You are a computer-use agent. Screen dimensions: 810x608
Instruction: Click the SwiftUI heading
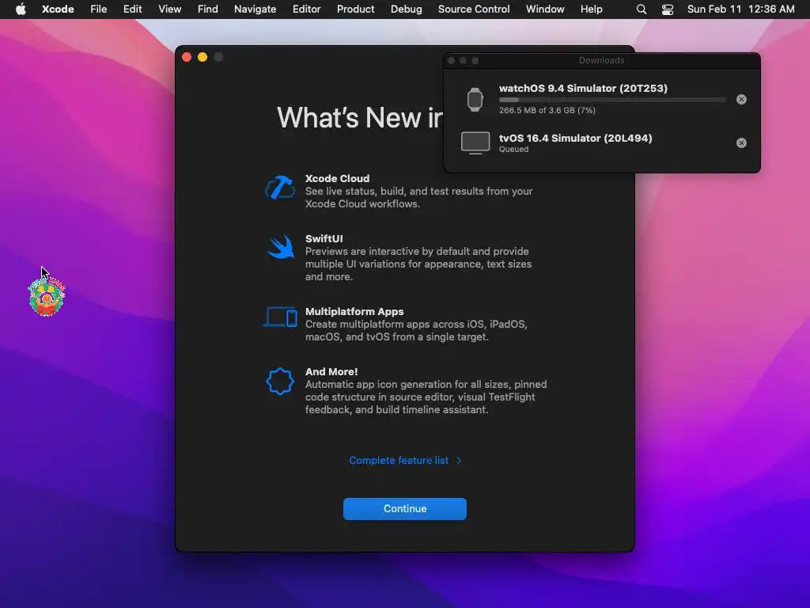click(324, 238)
